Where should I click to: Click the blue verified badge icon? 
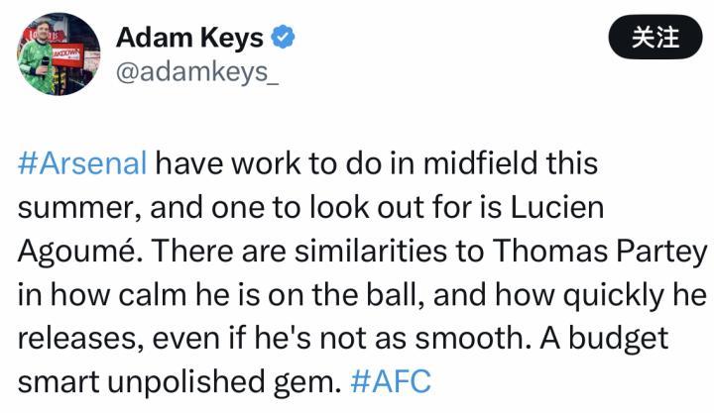click(x=284, y=38)
